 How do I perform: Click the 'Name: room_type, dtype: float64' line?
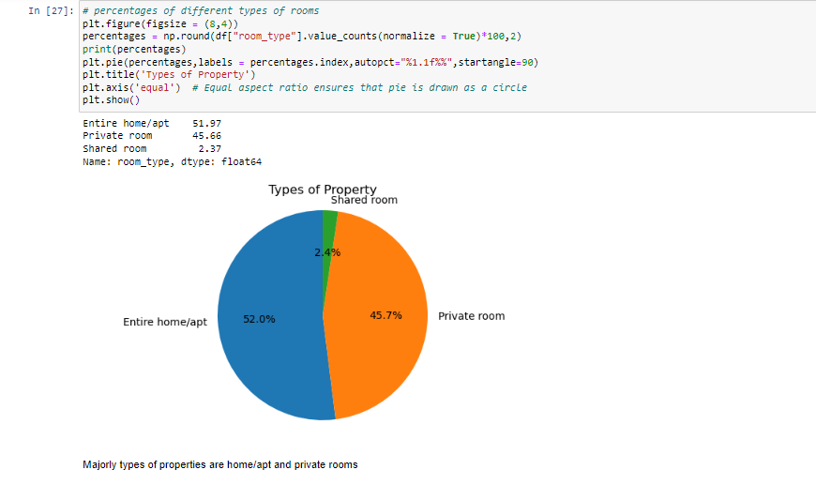172,162
